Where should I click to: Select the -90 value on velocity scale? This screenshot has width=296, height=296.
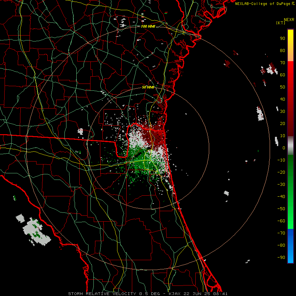281,258
